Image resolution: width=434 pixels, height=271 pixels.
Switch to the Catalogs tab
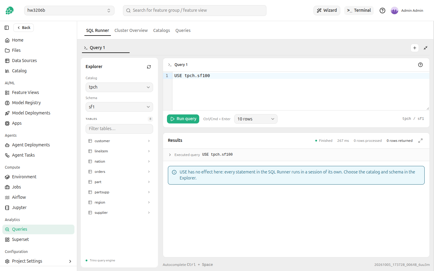pyautogui.click(x=162, y=30)
